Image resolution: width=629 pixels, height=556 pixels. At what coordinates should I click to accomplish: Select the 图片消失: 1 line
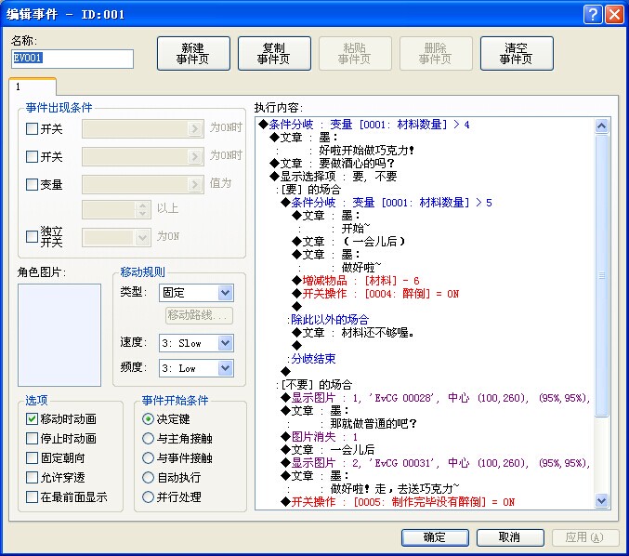coord(320,436)
